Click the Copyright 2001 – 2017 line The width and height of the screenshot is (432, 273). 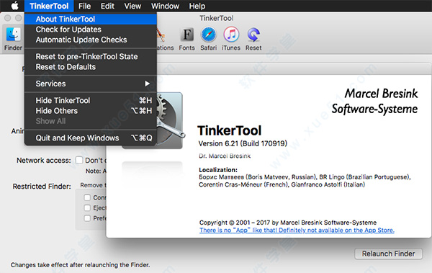288,223
